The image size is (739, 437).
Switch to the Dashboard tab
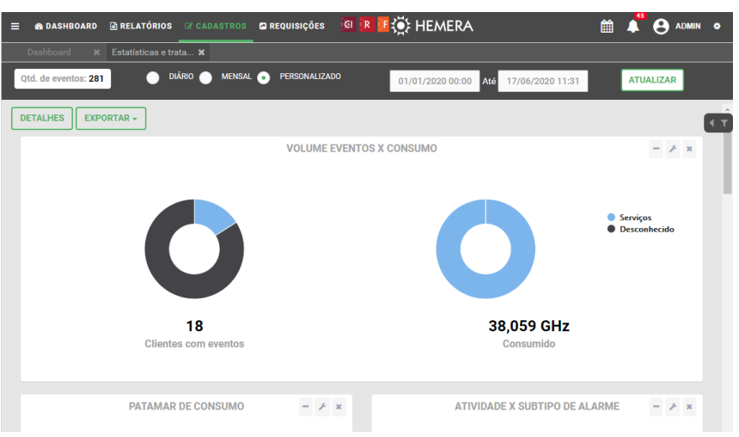(49, 52)
